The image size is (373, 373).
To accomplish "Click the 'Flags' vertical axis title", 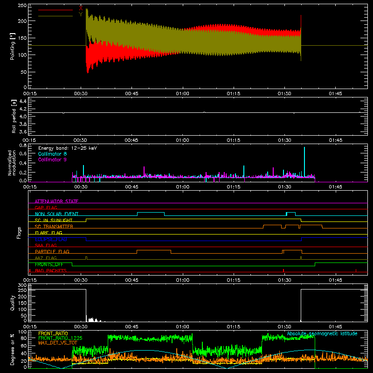I will point(19,233).
